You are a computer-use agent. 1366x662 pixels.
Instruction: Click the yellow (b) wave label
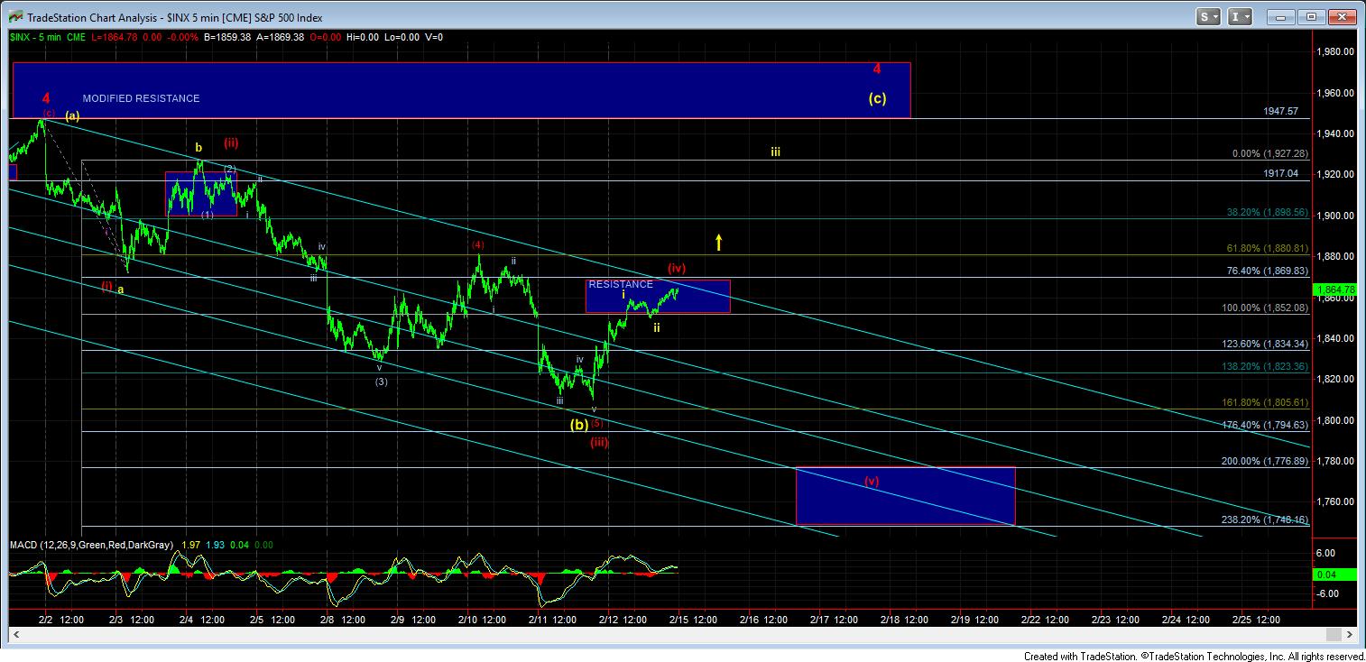578,424
